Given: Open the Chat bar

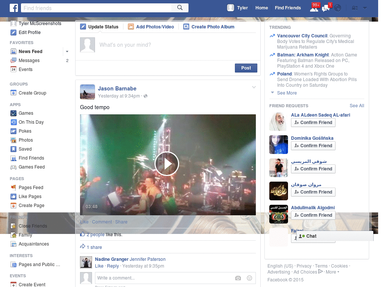Looking at the screenshot, I should tap(335, 236).
